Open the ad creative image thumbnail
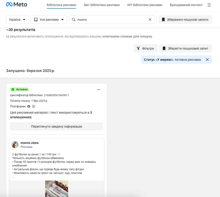The image size is (220, 197). pos(56,189)
